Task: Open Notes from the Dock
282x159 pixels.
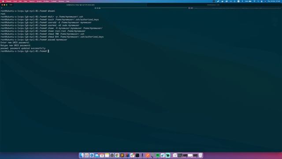Action: coord(107,155)
